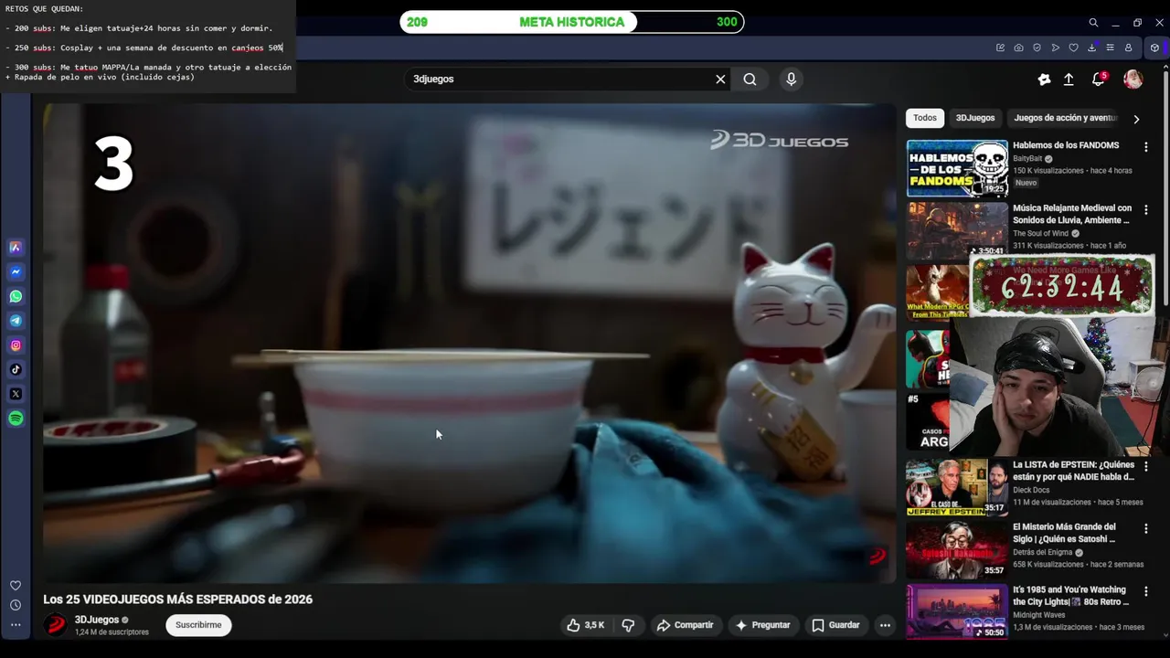
Task: Click the YouTube search magnifier button
Action: [x=750, y=80]
